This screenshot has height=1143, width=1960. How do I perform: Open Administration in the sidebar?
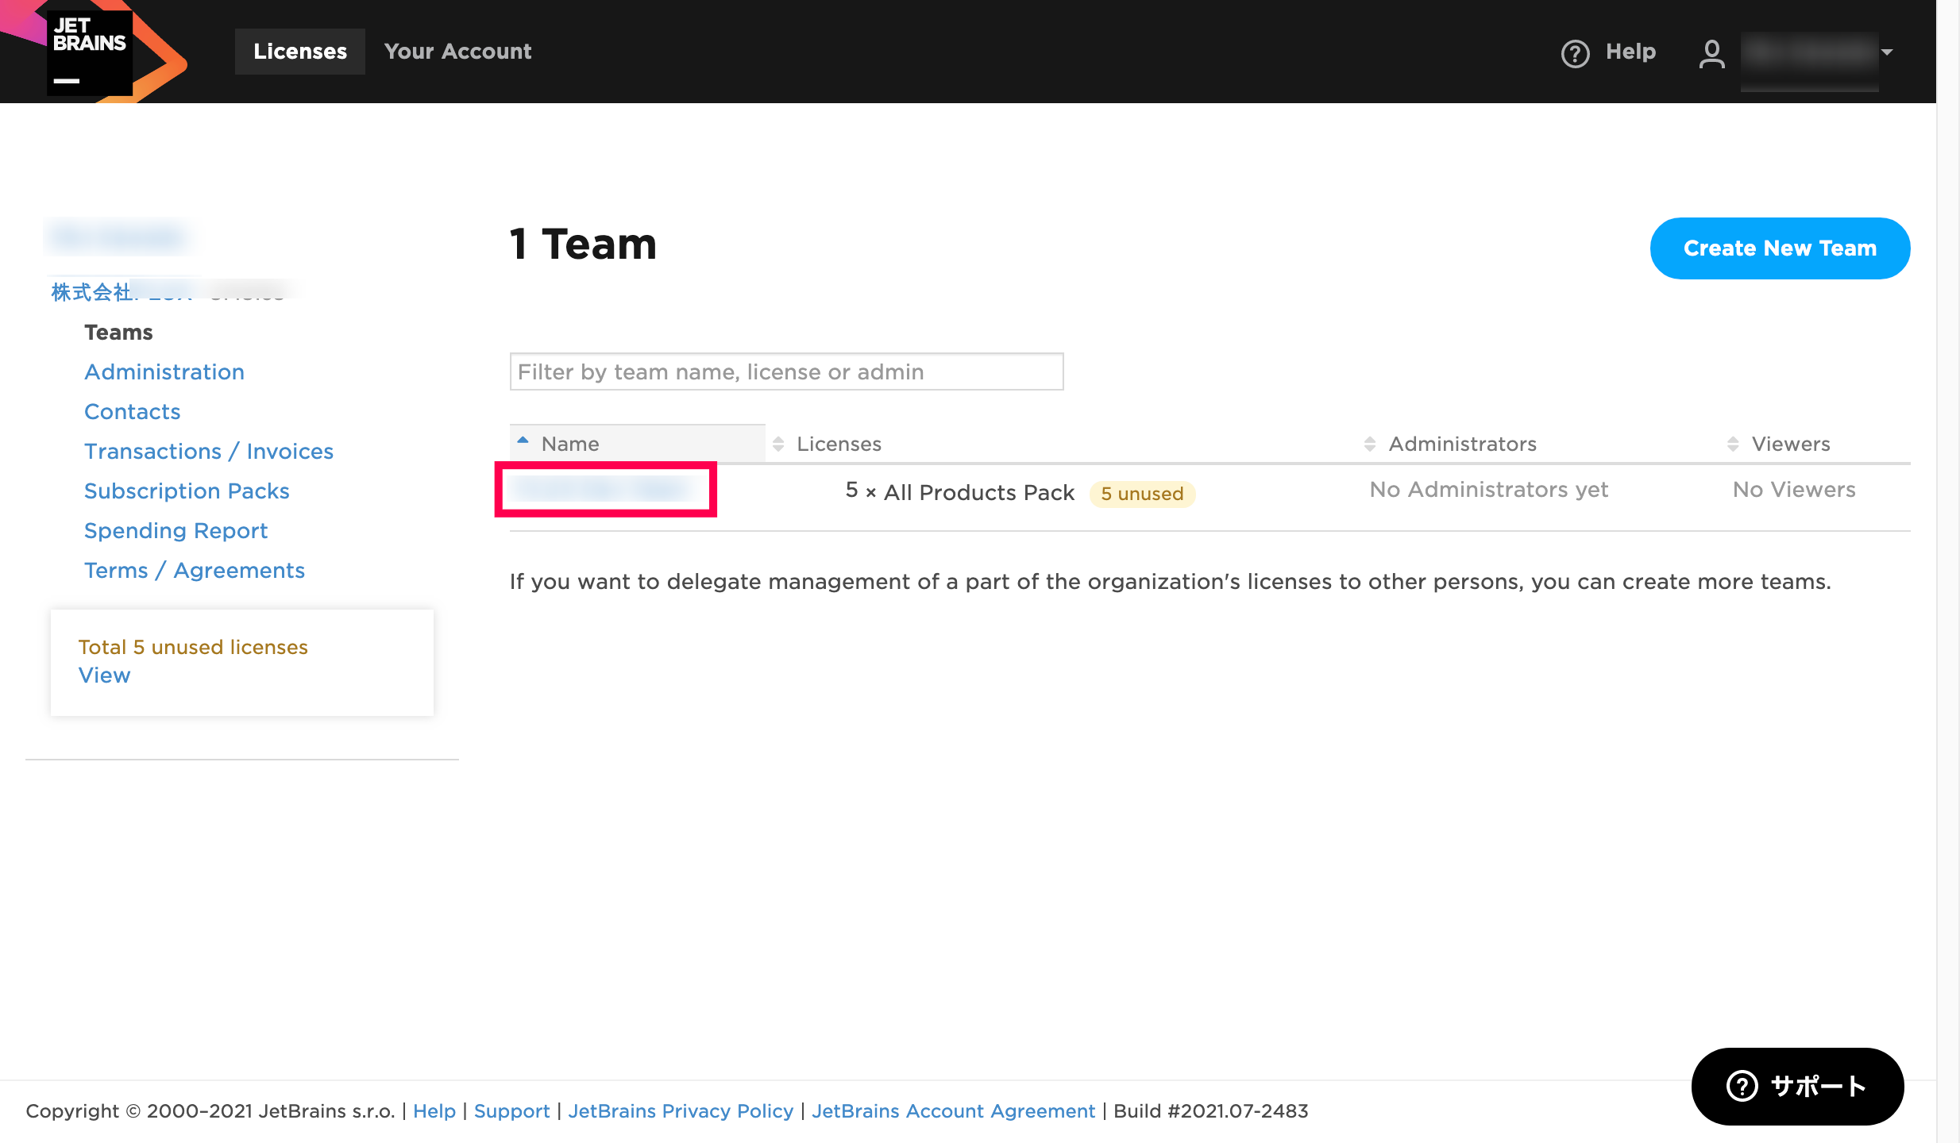(164, 371)
